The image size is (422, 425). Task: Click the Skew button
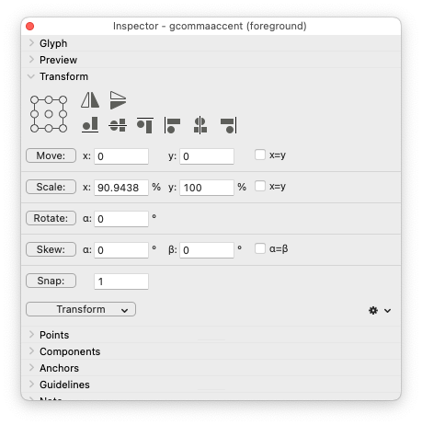point(51,249)
